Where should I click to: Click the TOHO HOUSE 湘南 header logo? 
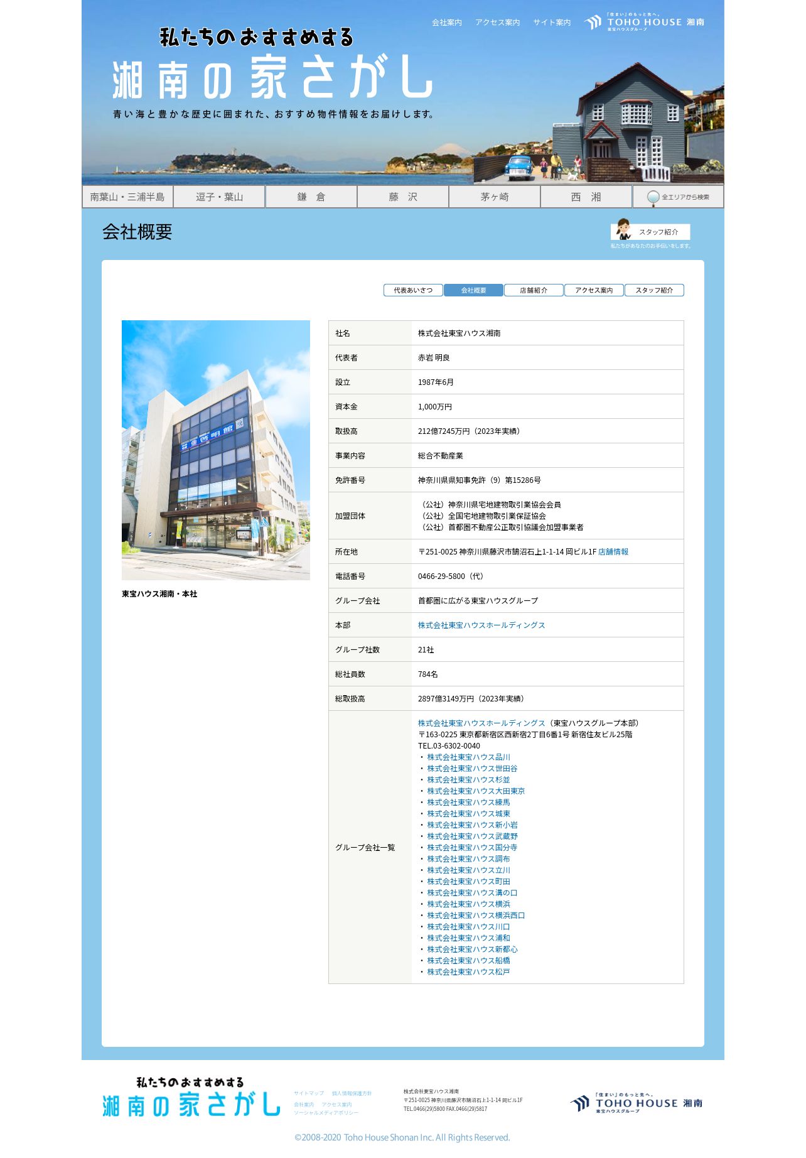[644, 22]
